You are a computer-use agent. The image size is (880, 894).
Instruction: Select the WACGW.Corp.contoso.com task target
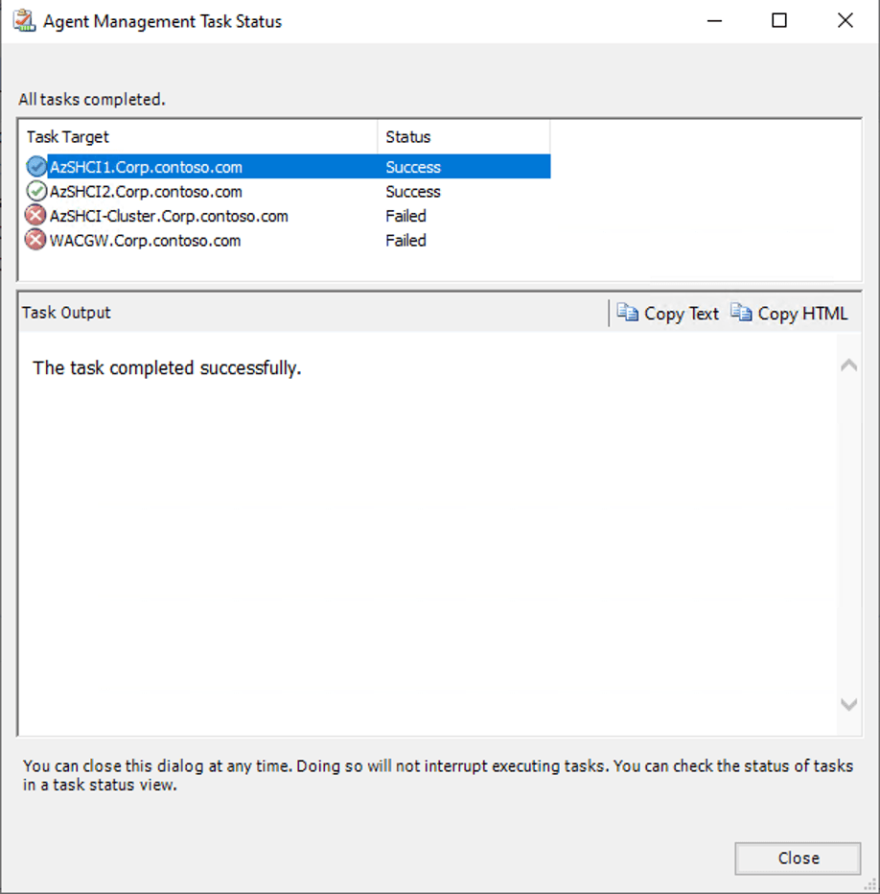coord(145,241)
